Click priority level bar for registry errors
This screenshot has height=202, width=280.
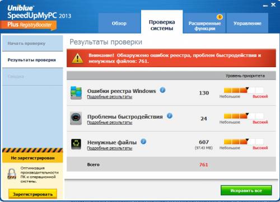coord(244,90)
